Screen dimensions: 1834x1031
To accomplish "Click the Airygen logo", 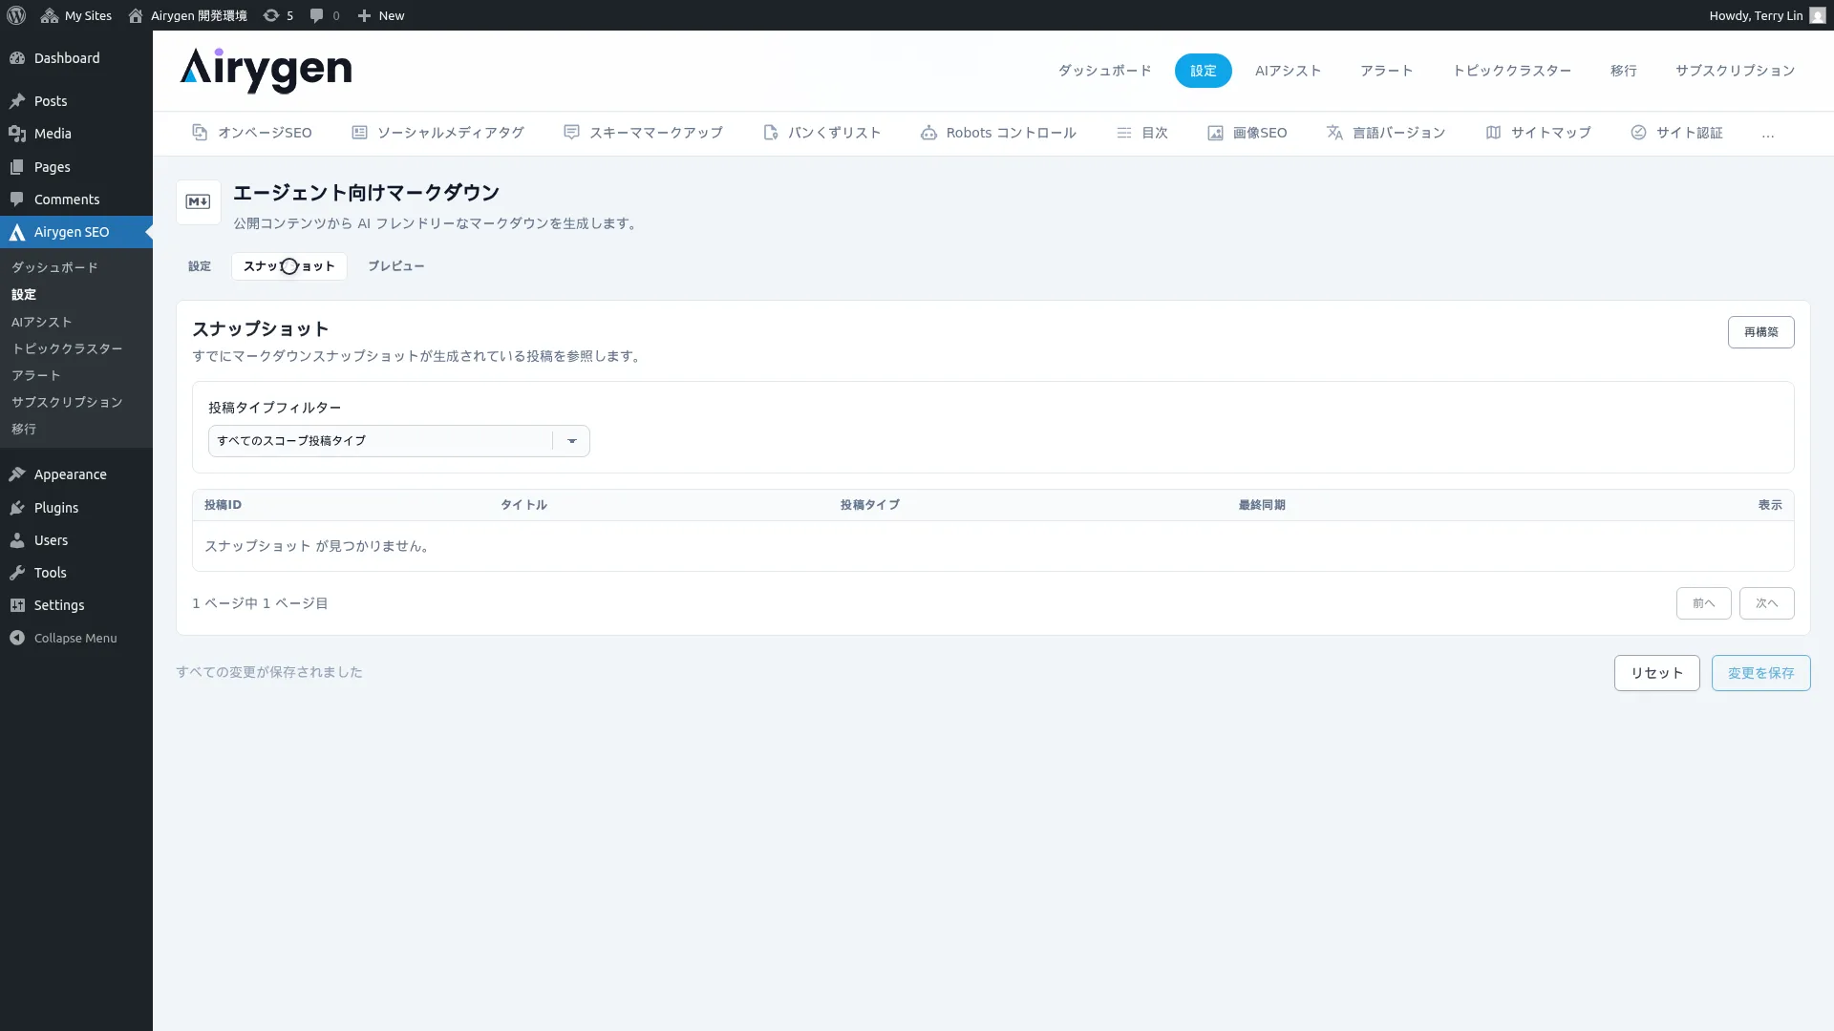I will pos(266,71).
